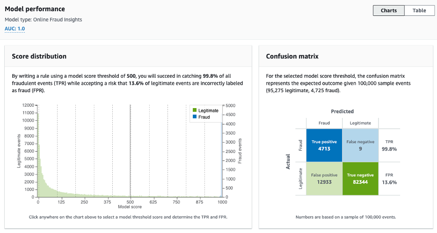
Task: Select the True negative 82344 cell
Action: click(x=360, y=178)
